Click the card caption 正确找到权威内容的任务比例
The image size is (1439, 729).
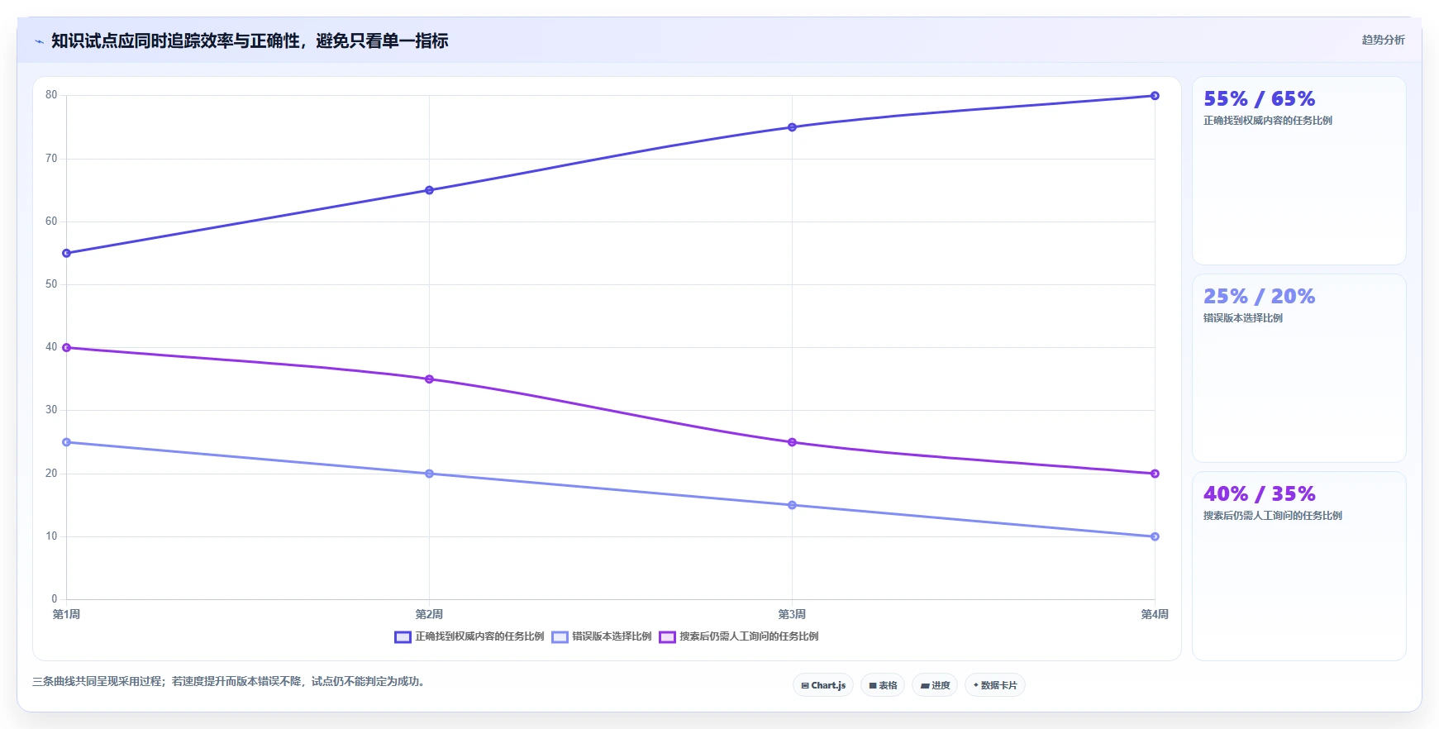1268,121
